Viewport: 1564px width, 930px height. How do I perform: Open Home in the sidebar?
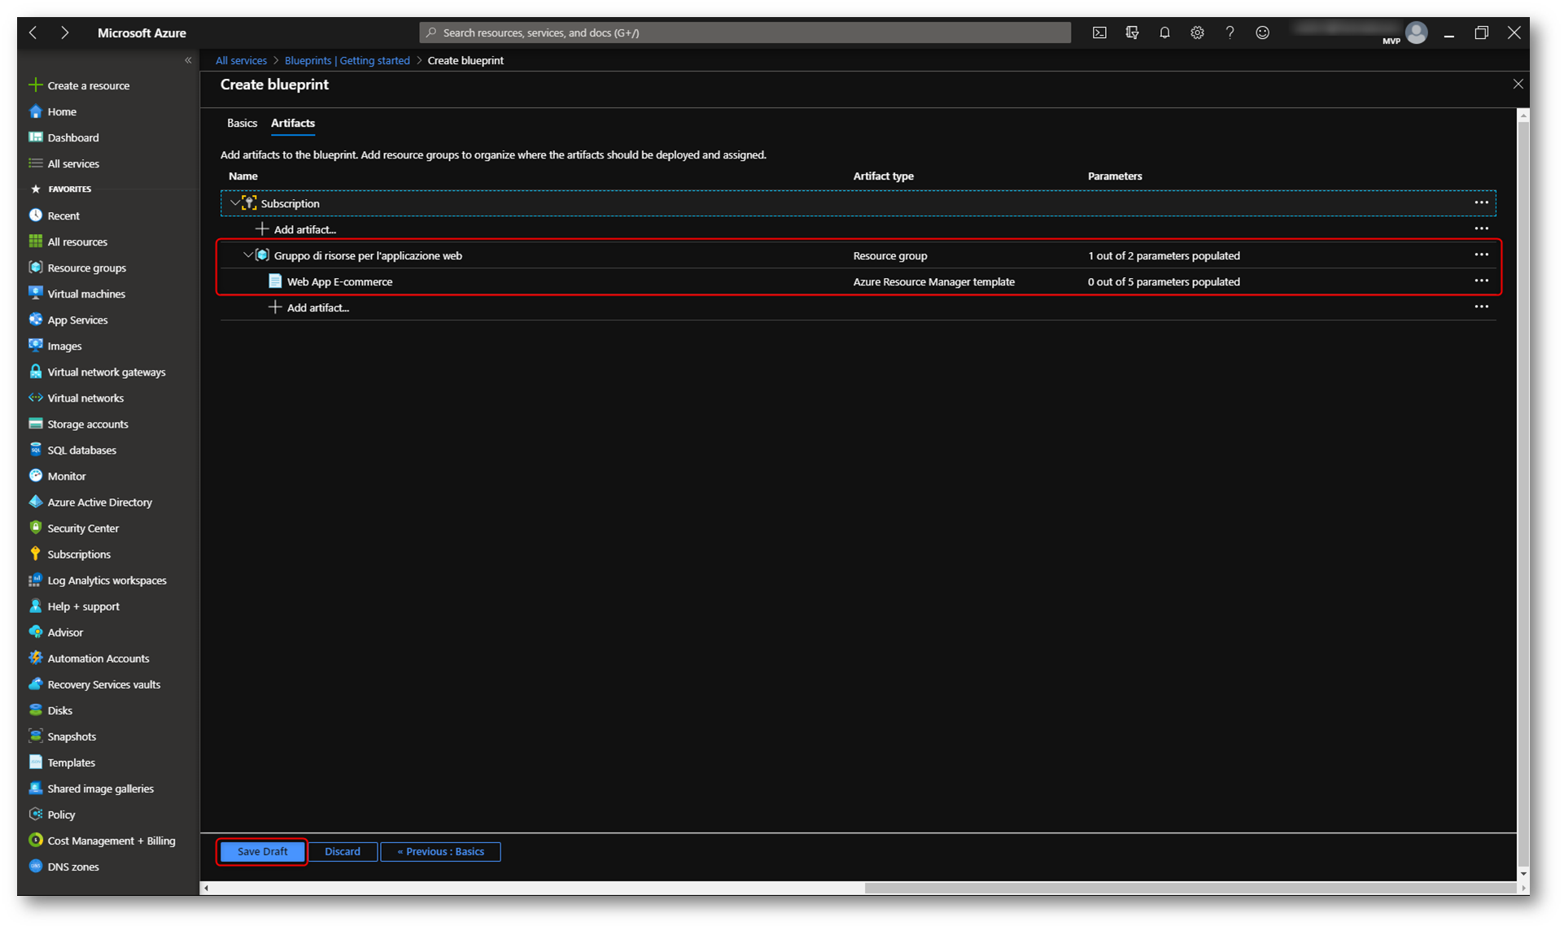(62, 111)
